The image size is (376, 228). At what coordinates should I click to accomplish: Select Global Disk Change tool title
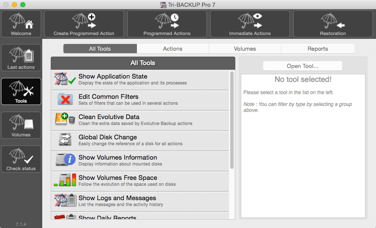tap(108, 137)
